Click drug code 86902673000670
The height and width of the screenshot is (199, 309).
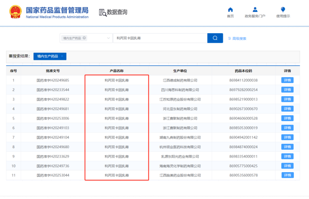[244, 109]
